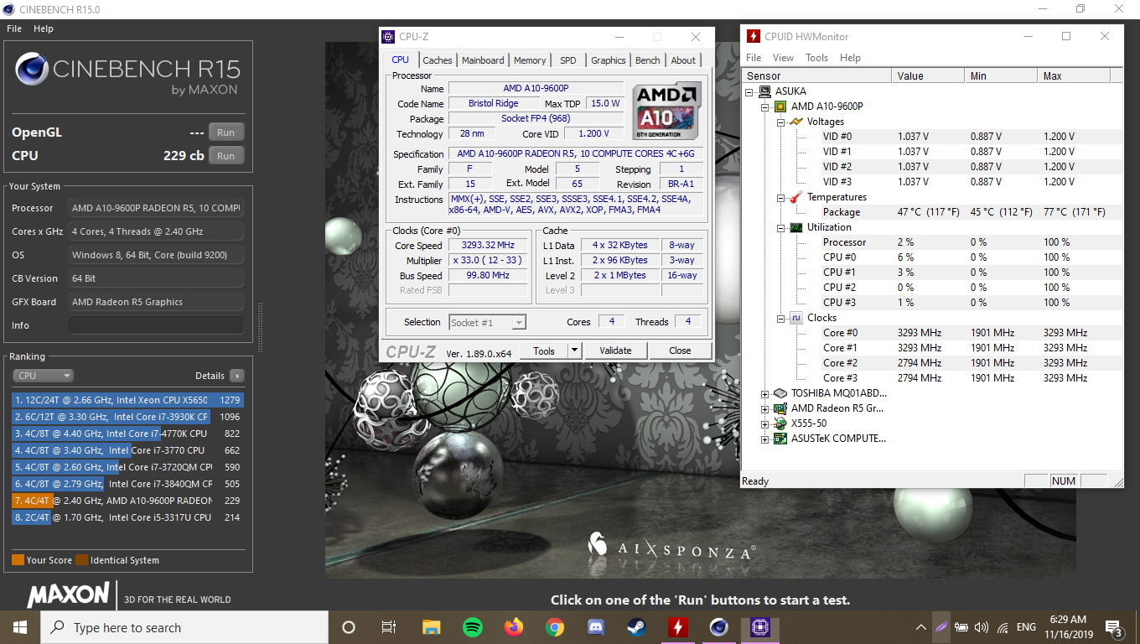Click the Validate button in CPU-Z
Image resolution: width=1140 pixels, height=644 pixels.
point(615,351)
